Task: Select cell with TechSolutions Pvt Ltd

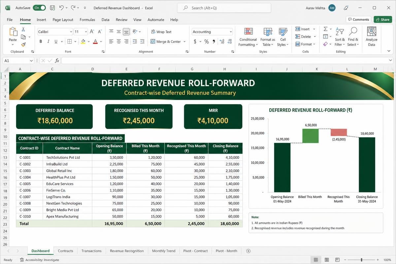Action: coord(67,157)
